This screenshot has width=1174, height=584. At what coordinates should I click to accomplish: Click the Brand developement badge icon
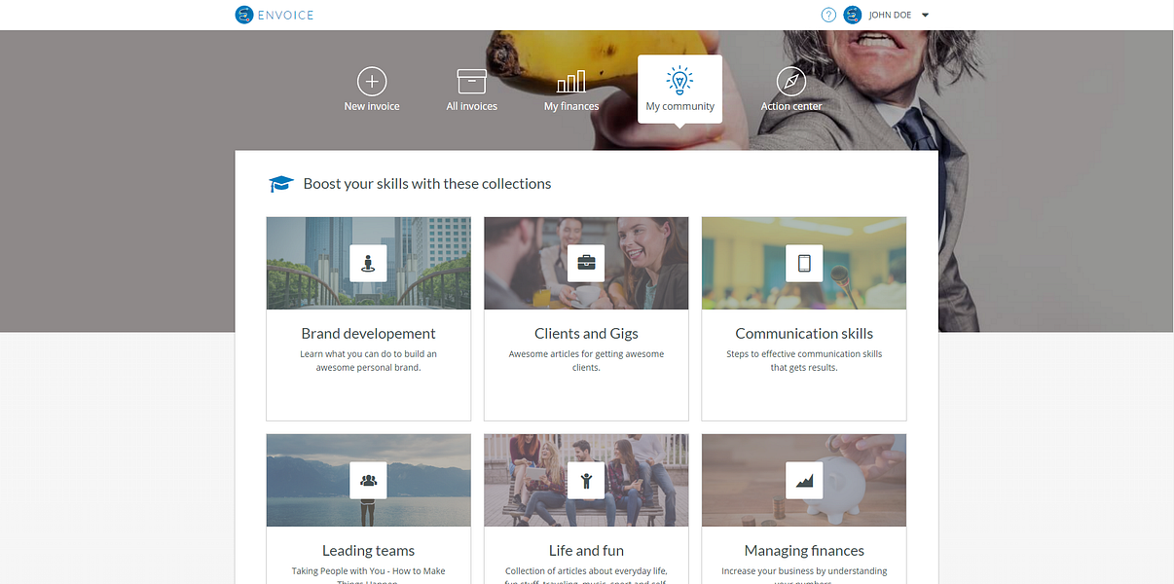368,263
